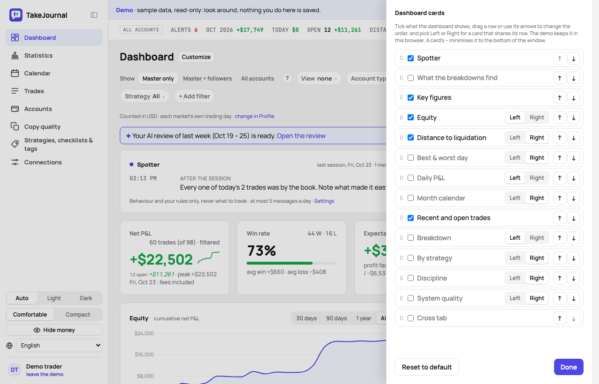Enable What the breakdowns find card
Screen dimensions: 599x384
(x=410, y=78)
